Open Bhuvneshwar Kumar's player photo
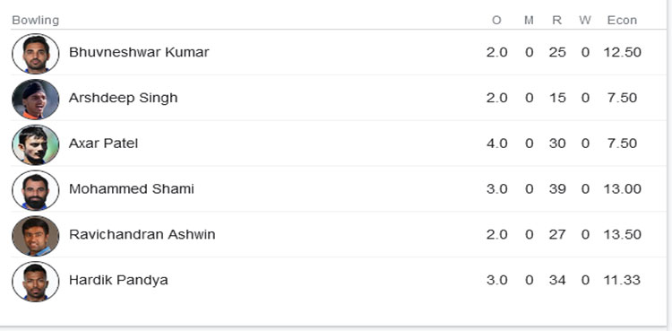Image resolution: width=672 pixels, height=331 pixels. point(36,54)
